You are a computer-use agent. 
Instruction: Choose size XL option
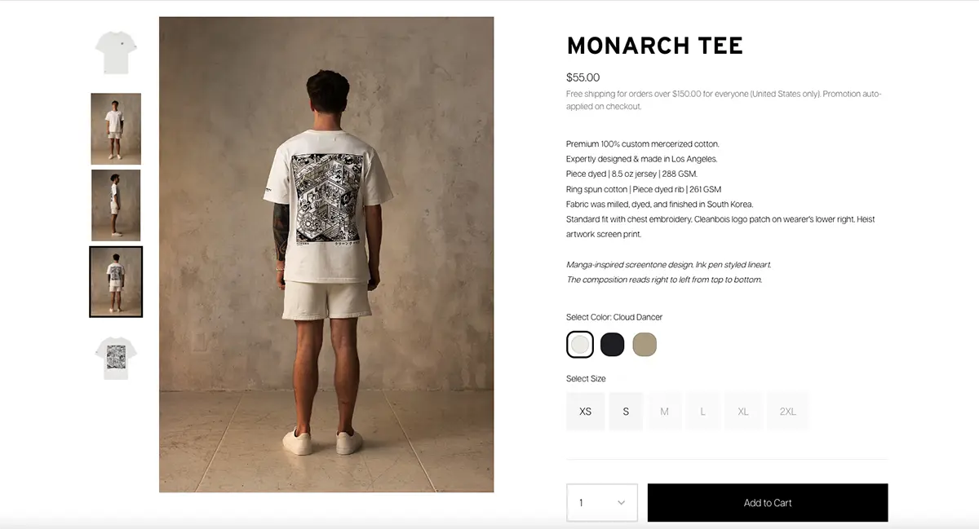(743, 412)
